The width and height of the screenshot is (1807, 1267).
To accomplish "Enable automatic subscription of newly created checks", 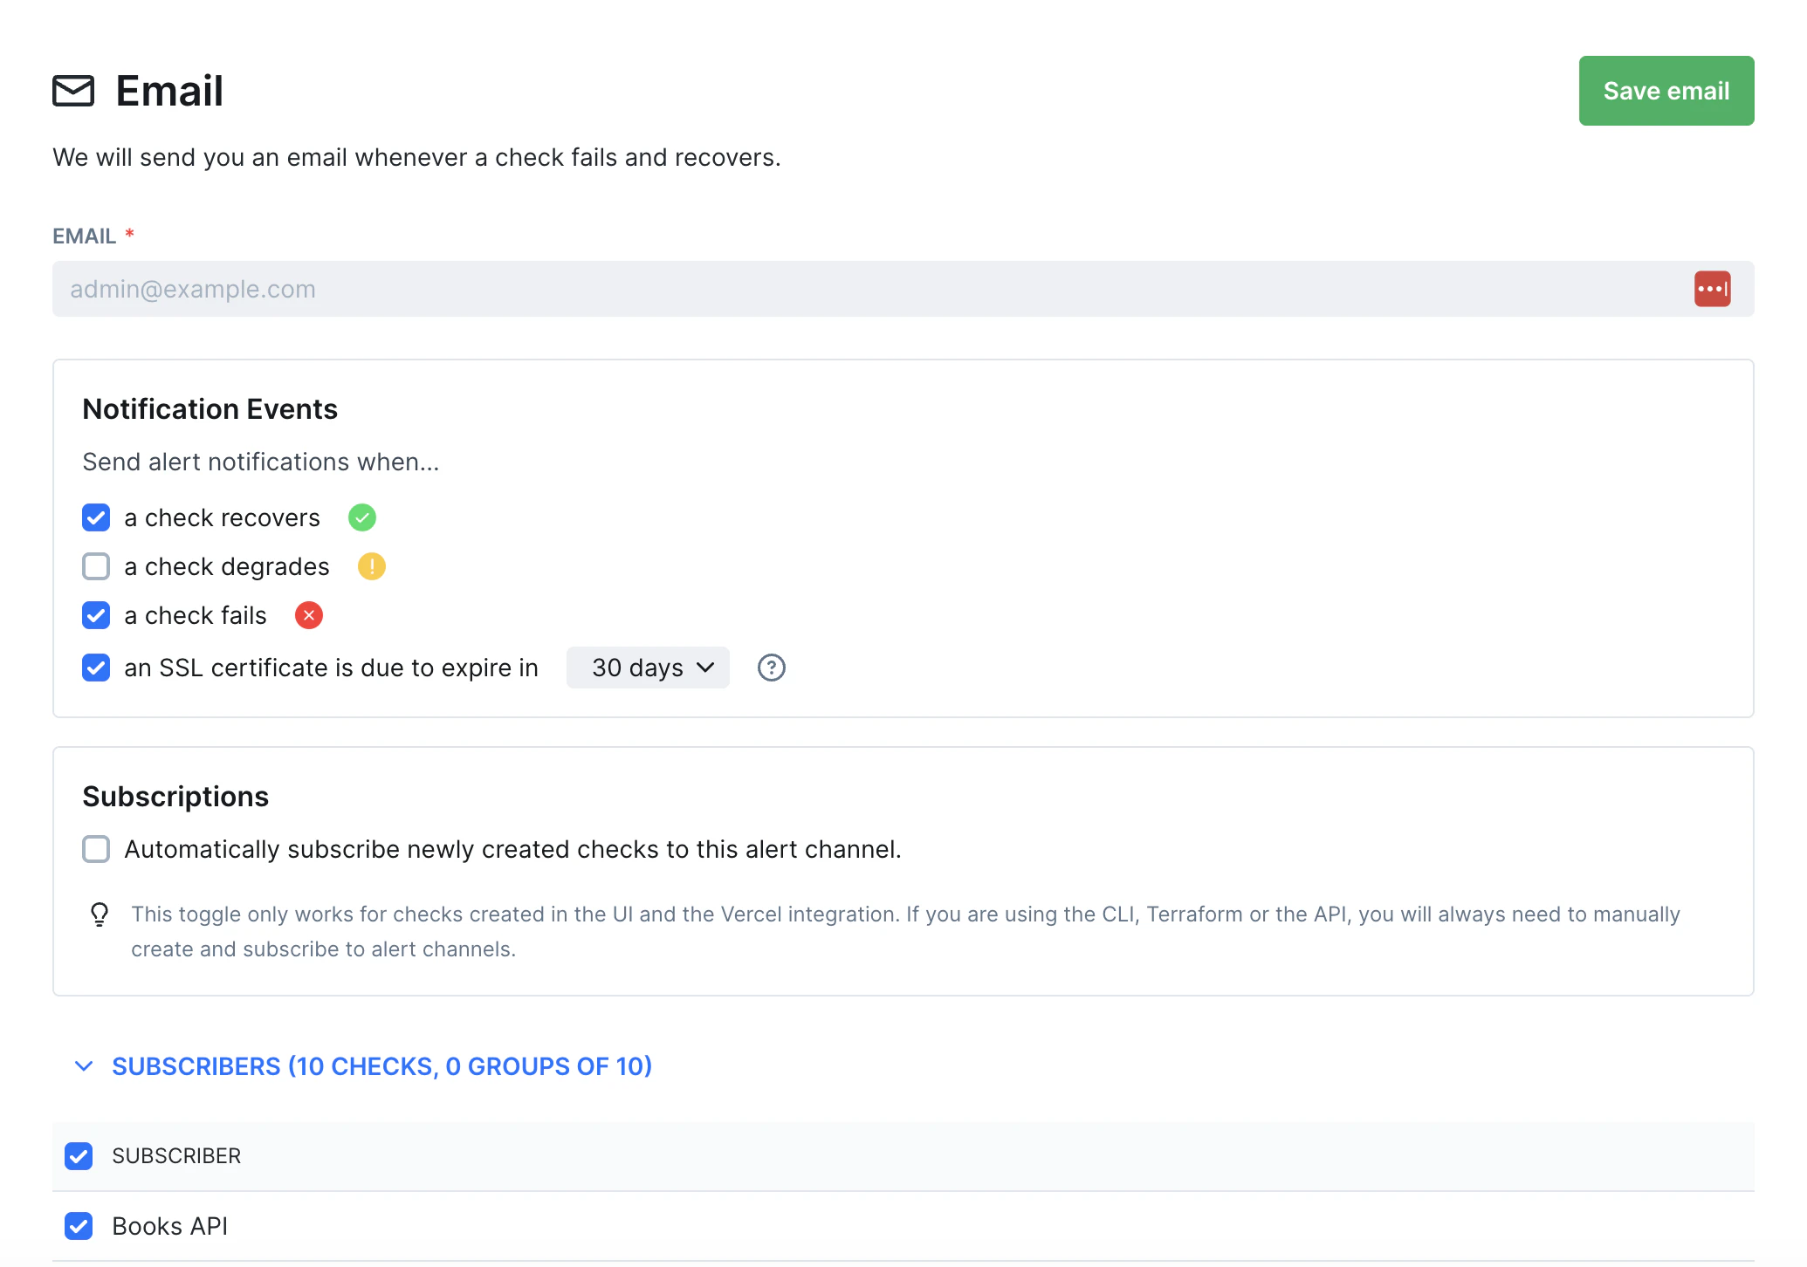I will click(x=95, y=849).
